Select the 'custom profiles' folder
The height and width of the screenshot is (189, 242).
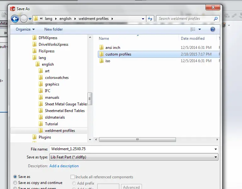click(159, 54)
